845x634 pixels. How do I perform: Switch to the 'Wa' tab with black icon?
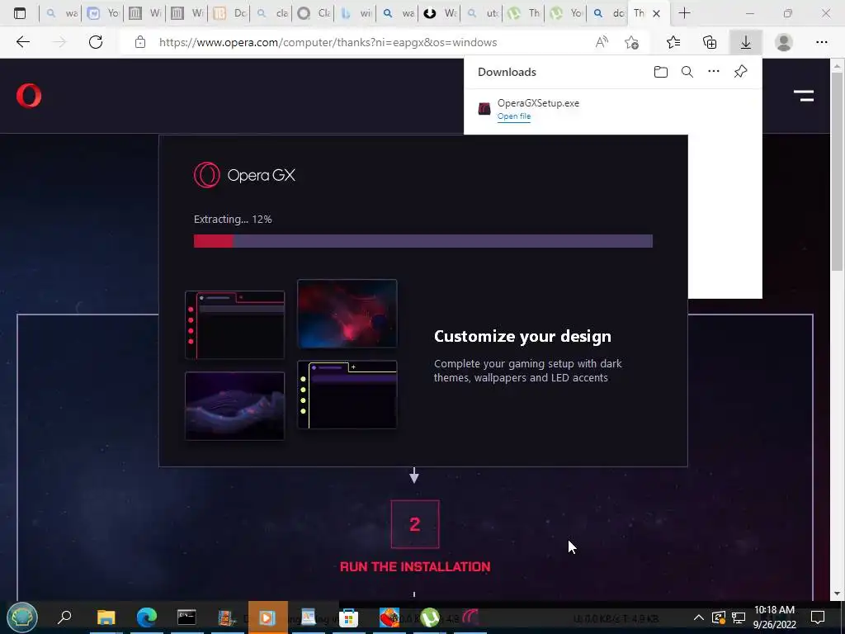tap(439, 13)
